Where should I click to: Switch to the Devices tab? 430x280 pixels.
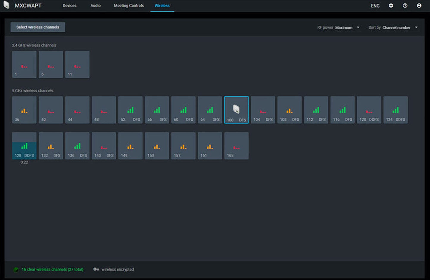[69, 6]
